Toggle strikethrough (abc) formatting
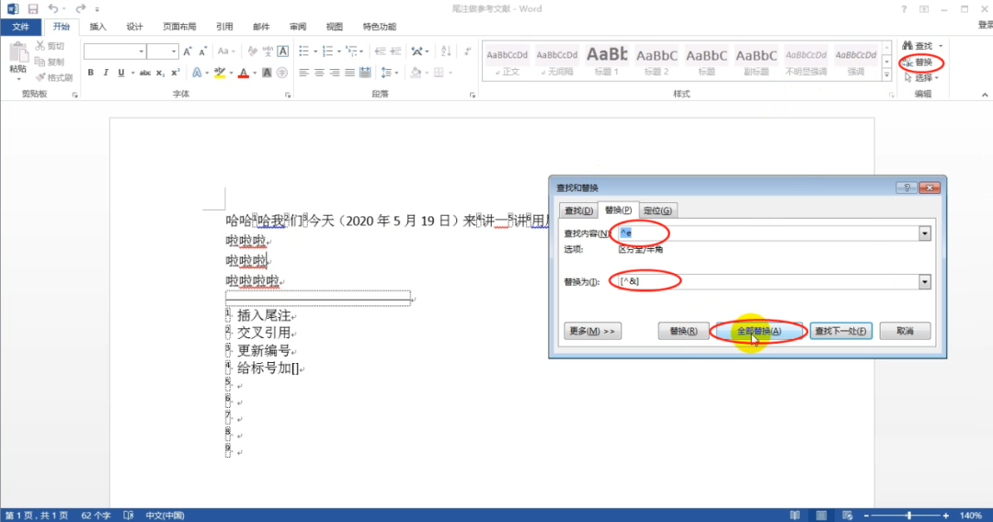This screenshot has height=522, width=993. coord(144,73)
